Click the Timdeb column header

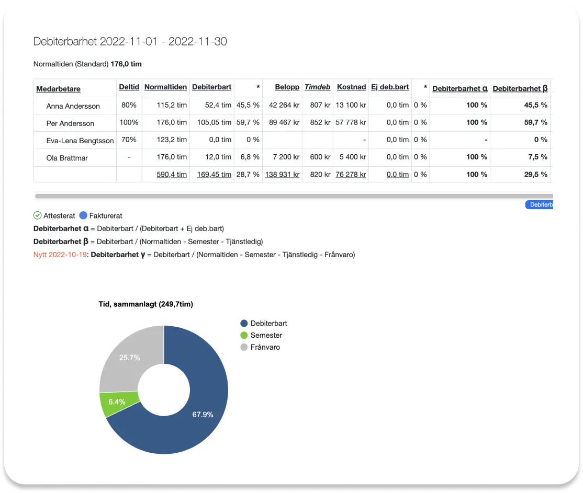317,87
